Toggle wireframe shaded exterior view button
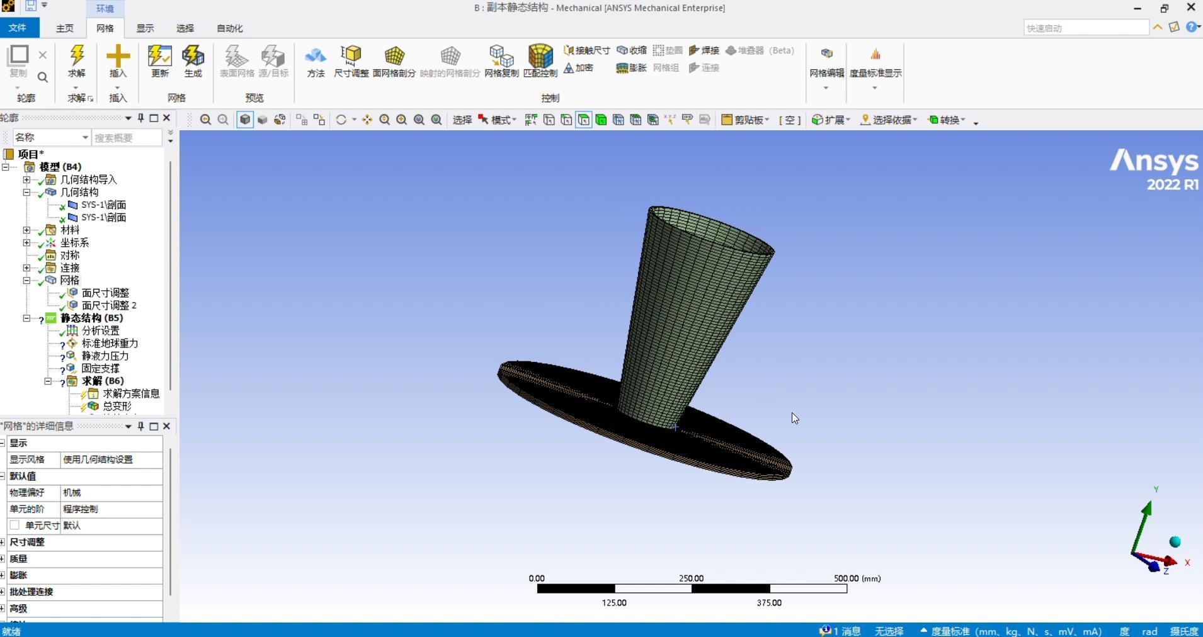The height and width of the screenshot is (637, 1203). [245, 120]
